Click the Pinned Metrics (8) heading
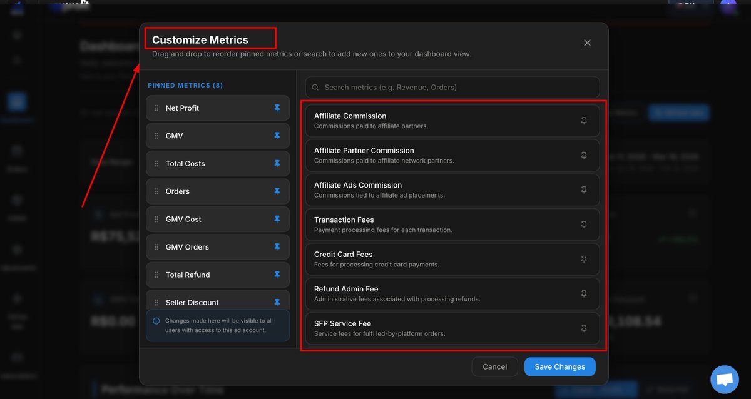Viewport: 751px width, 399px height. click(x=185, y=85)
